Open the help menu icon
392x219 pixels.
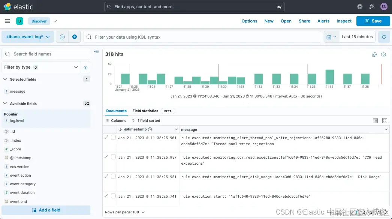point(360,7)
